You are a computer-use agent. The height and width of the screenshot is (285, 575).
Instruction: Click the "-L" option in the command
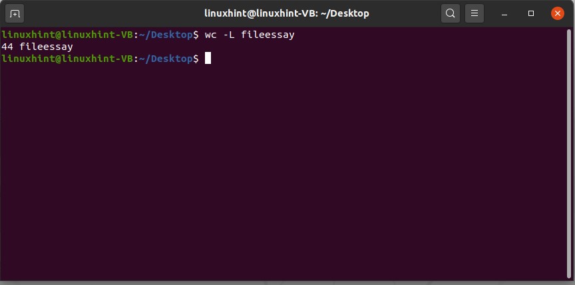[x=228, y=35]
